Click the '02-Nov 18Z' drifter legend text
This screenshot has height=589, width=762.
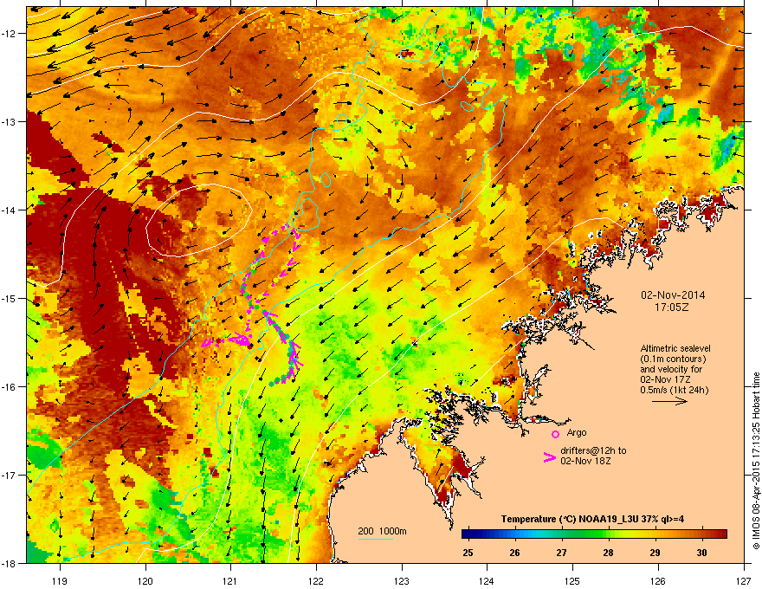pos(585,461)
